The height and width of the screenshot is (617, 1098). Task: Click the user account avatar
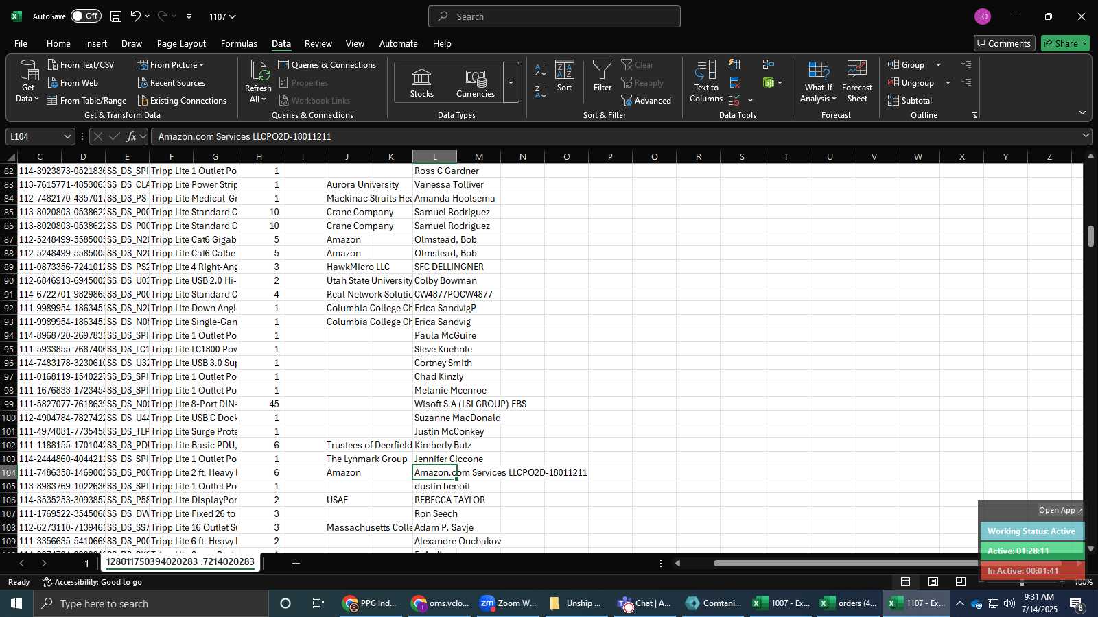(x=983, y=16)
